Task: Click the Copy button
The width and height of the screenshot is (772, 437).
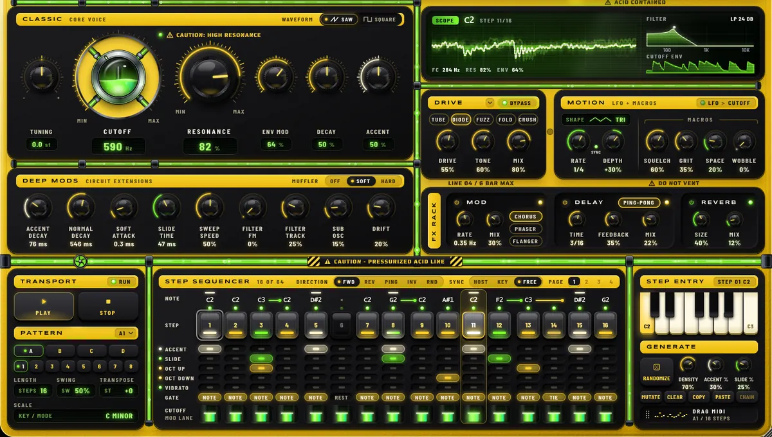Action: pos(699,397)
